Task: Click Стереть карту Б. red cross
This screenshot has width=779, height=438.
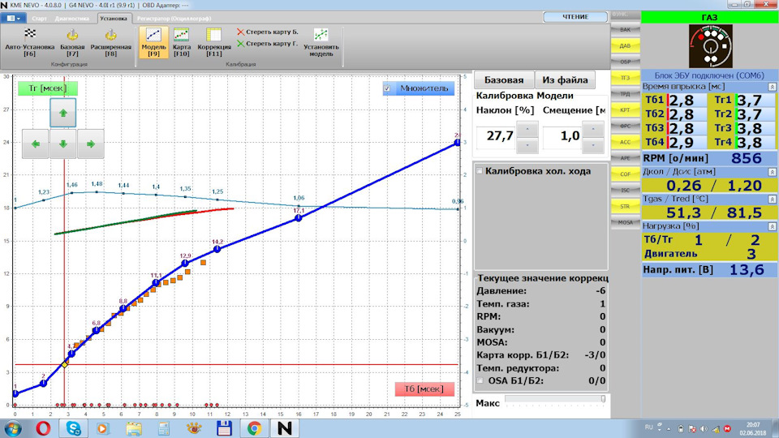Action: (241, 32)
